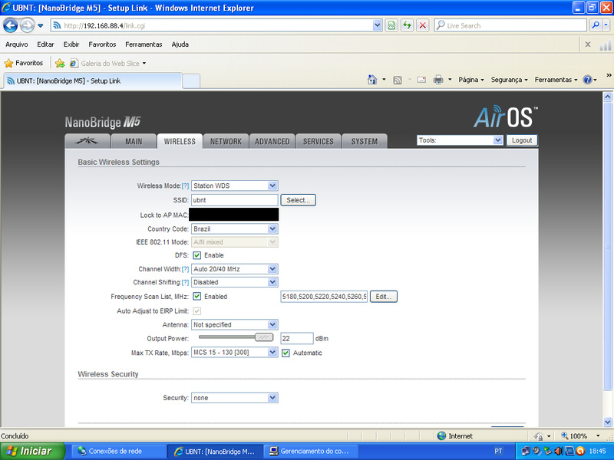The width and height of the screenshot is (614, 460).
Task: Open the address bar history dropdown
Action: (x=377, y=26)
